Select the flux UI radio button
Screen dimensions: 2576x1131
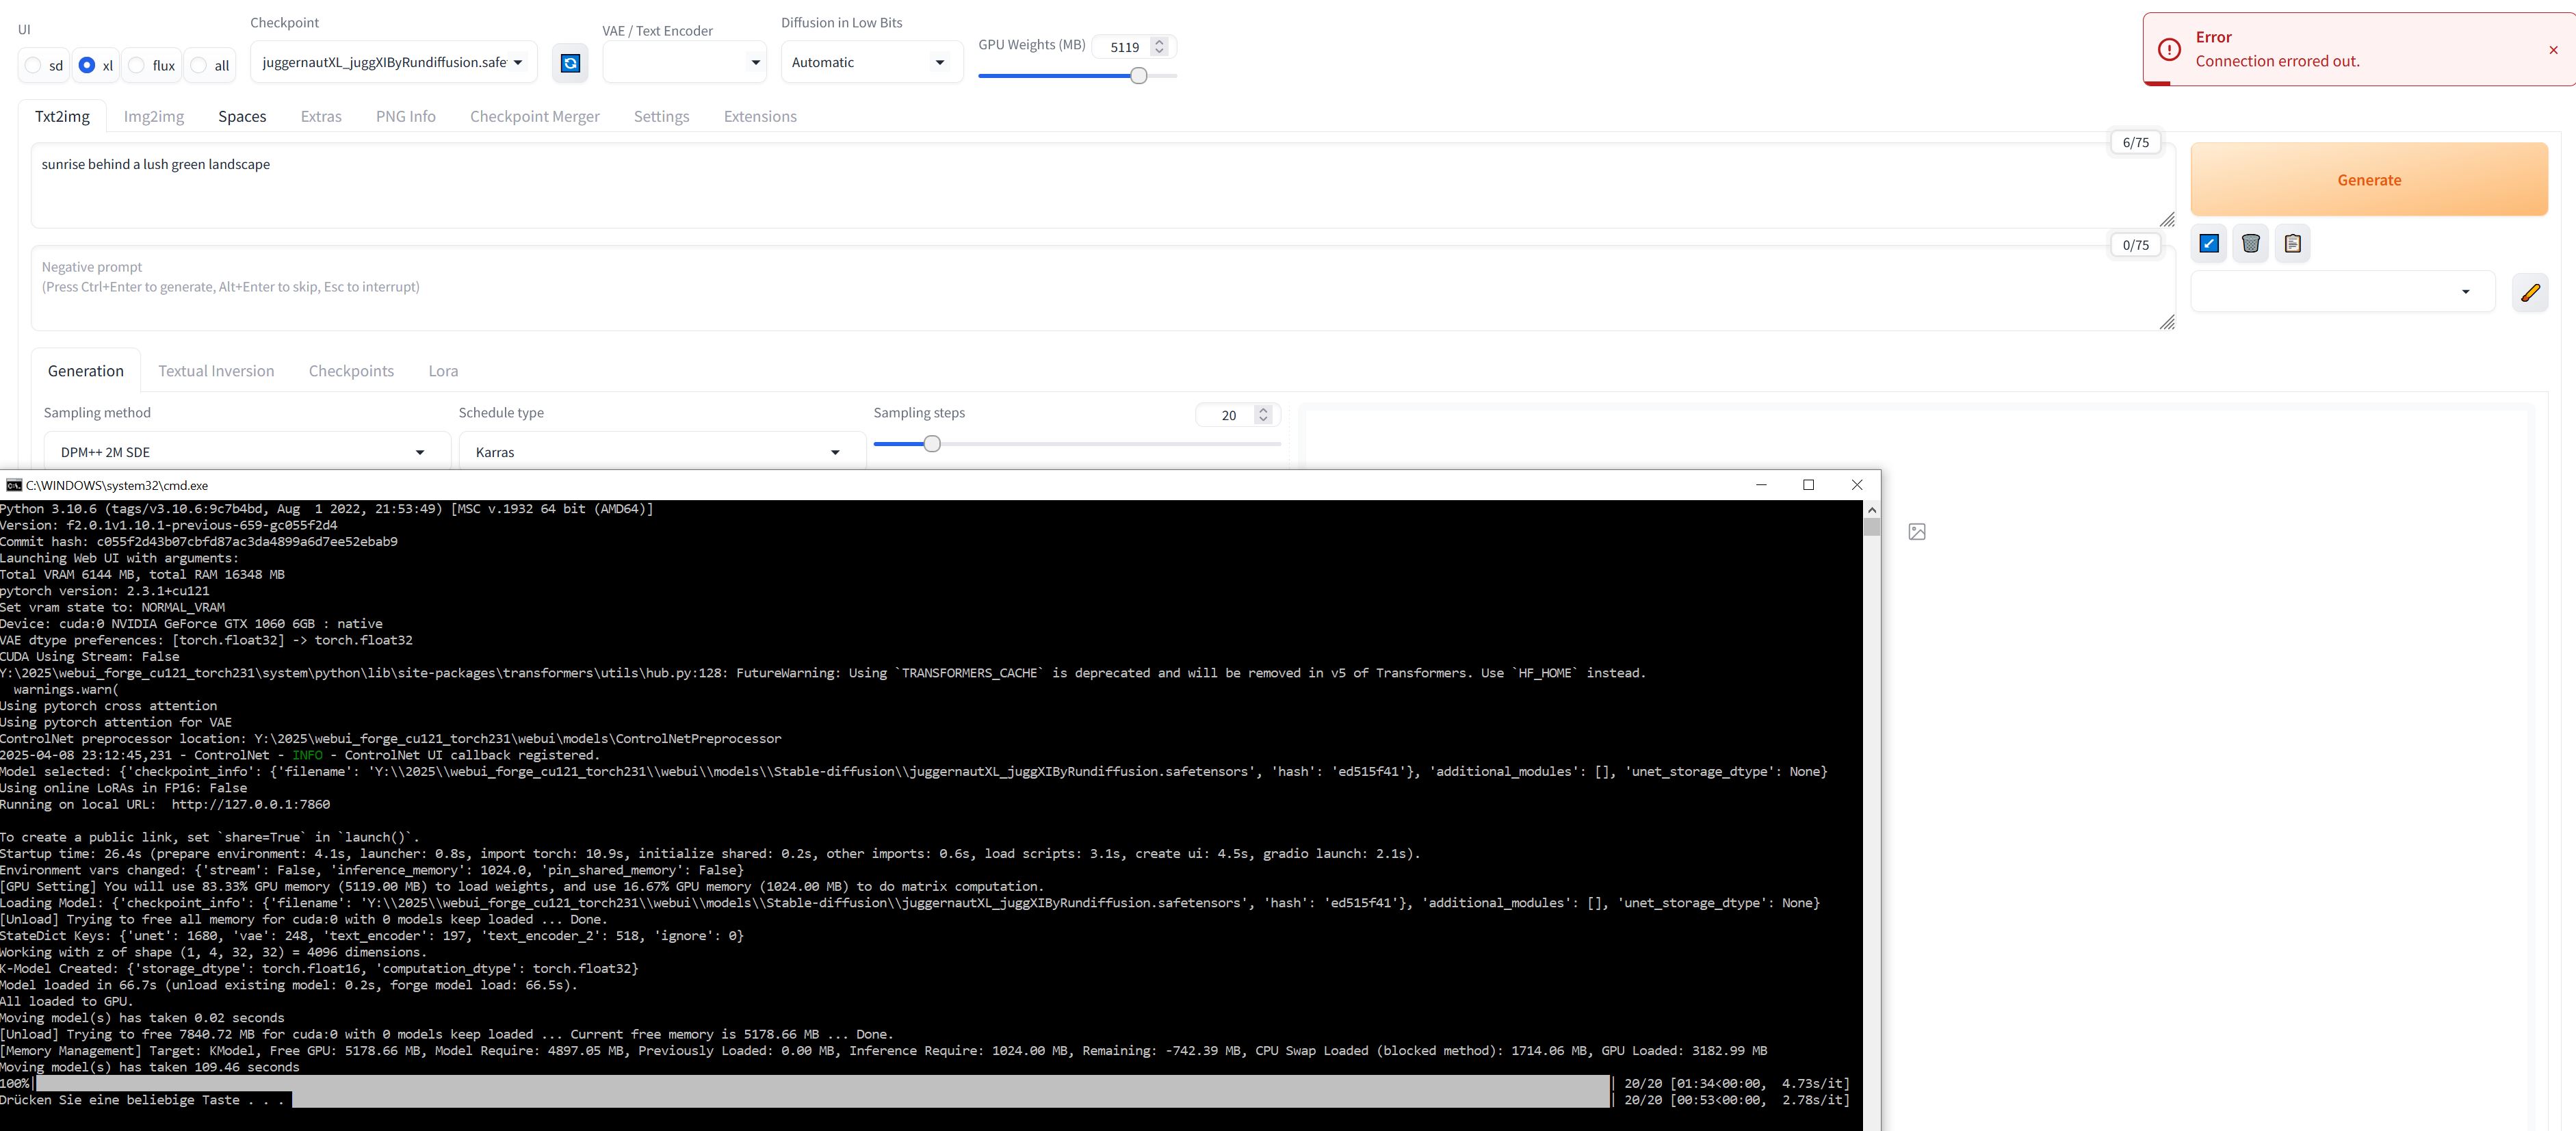137,65
